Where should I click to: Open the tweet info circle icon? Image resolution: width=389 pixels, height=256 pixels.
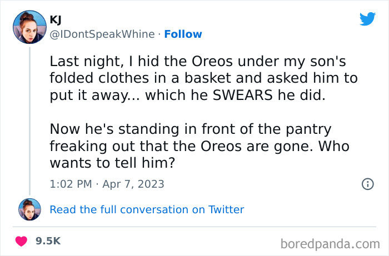pyautogui.click(x=367, y=184)
